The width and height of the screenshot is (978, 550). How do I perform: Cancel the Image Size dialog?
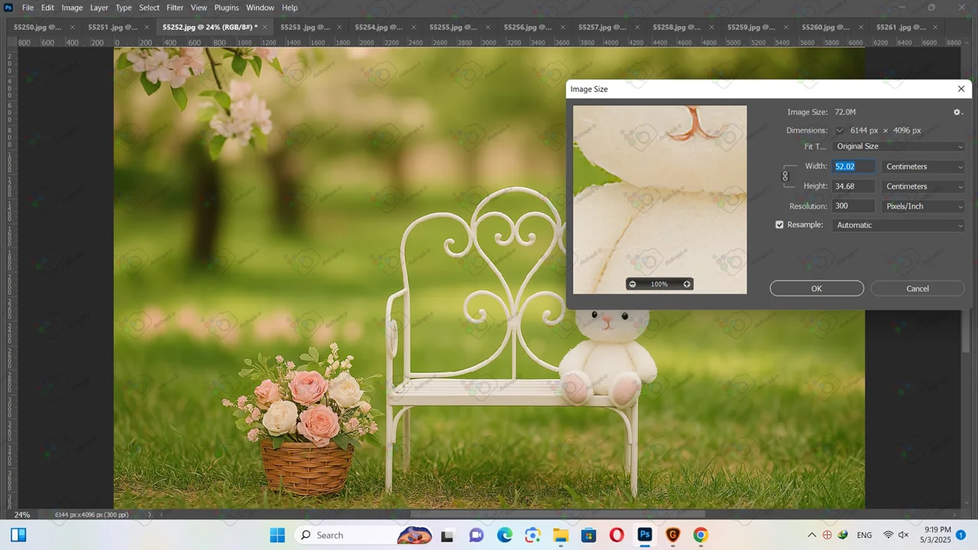(x=917, y=289)
